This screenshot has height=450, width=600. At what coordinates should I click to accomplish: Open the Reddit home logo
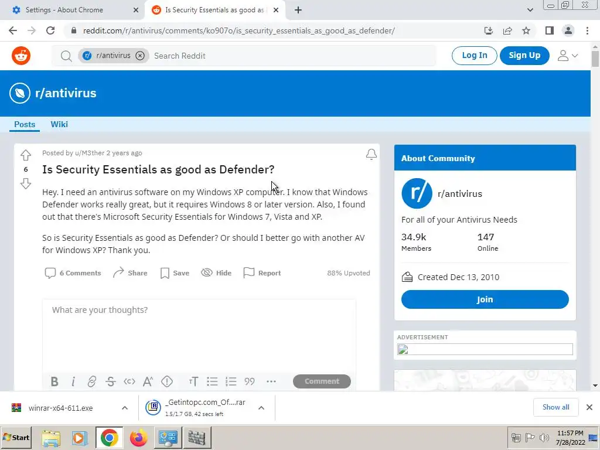(x=21, y=56)
